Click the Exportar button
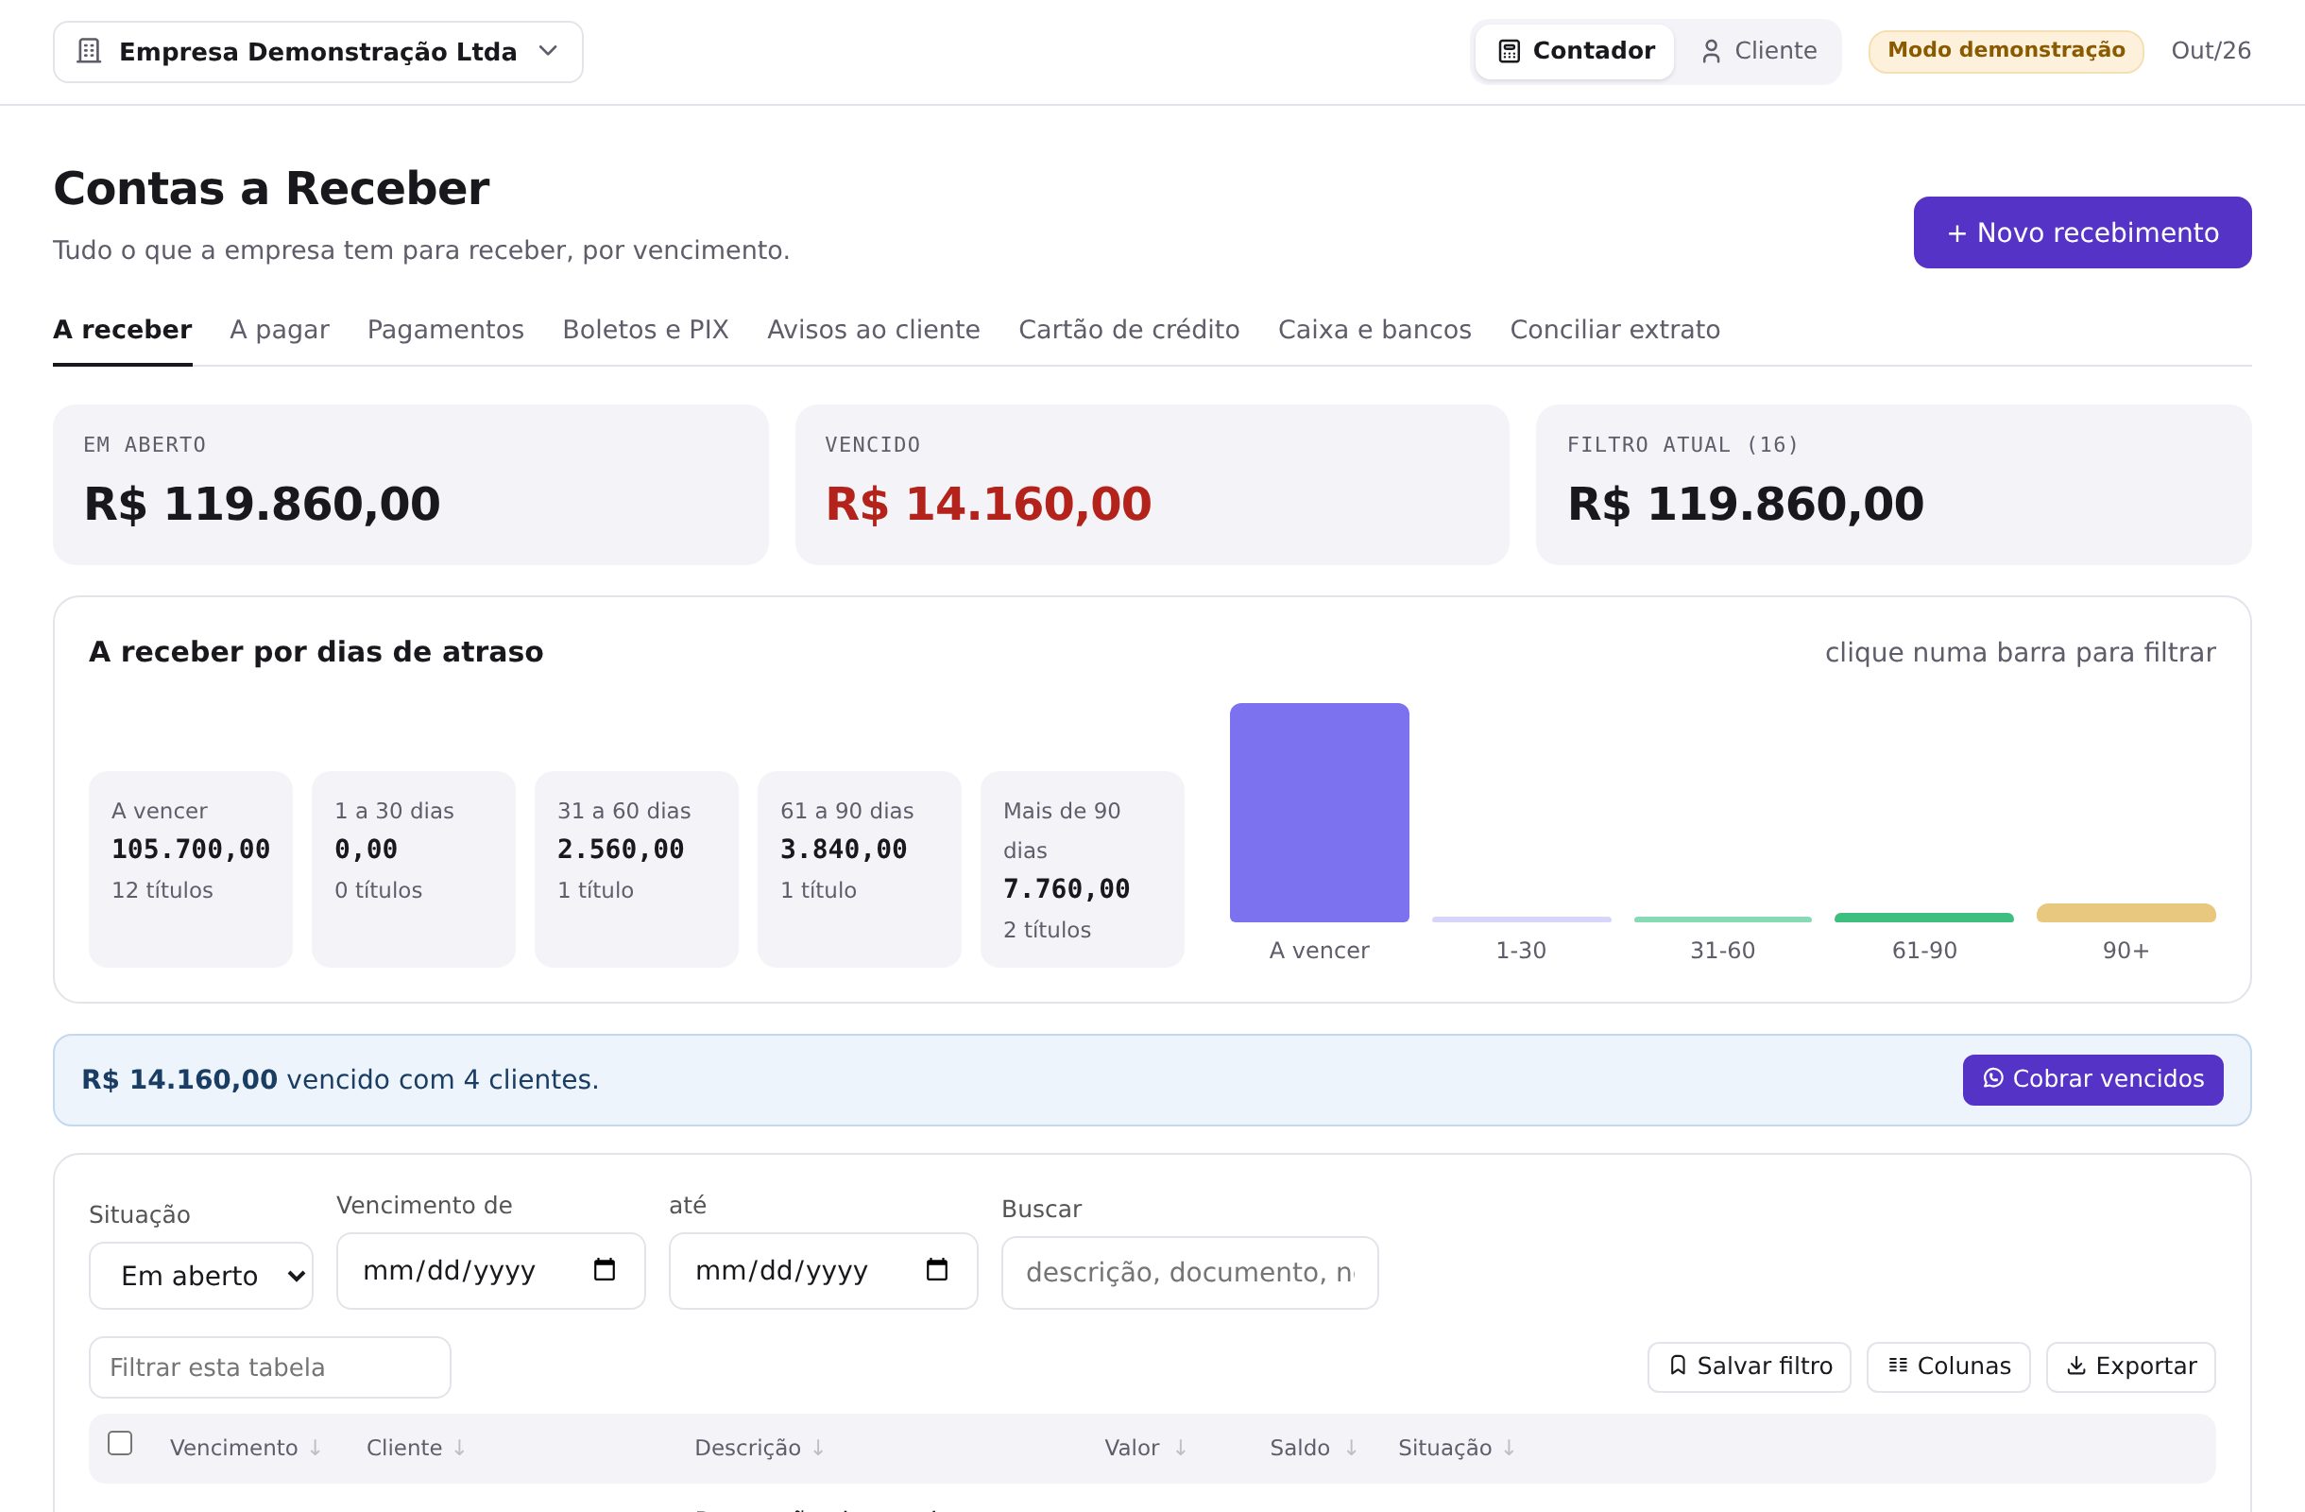 click(2130, 1366)
